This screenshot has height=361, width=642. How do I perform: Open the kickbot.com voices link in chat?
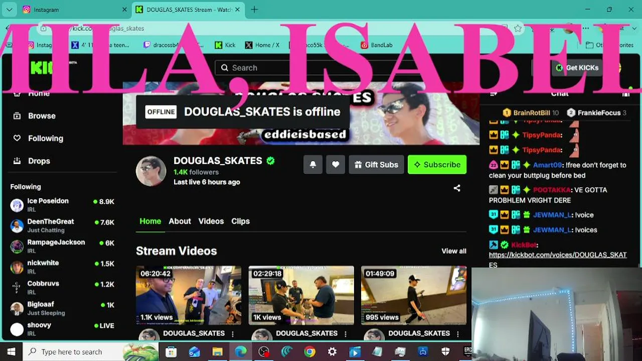(558, 260)
